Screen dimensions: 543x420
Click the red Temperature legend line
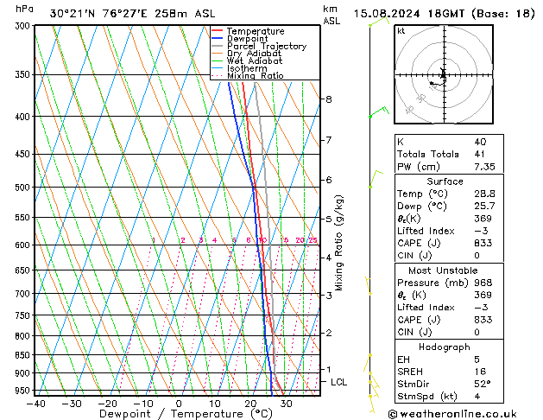click(217, 31)
